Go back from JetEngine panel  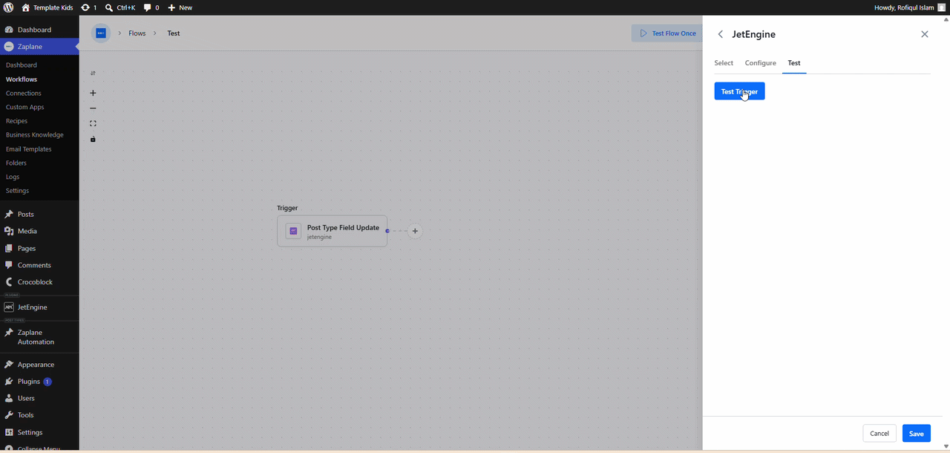coord(720,35)
